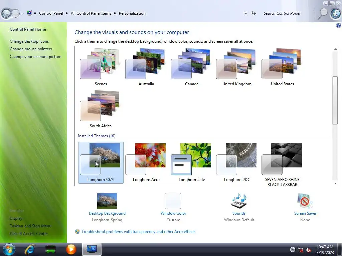Click the Sounds link text
This screenshot has width=342, height=256.
tap(239, 213)
